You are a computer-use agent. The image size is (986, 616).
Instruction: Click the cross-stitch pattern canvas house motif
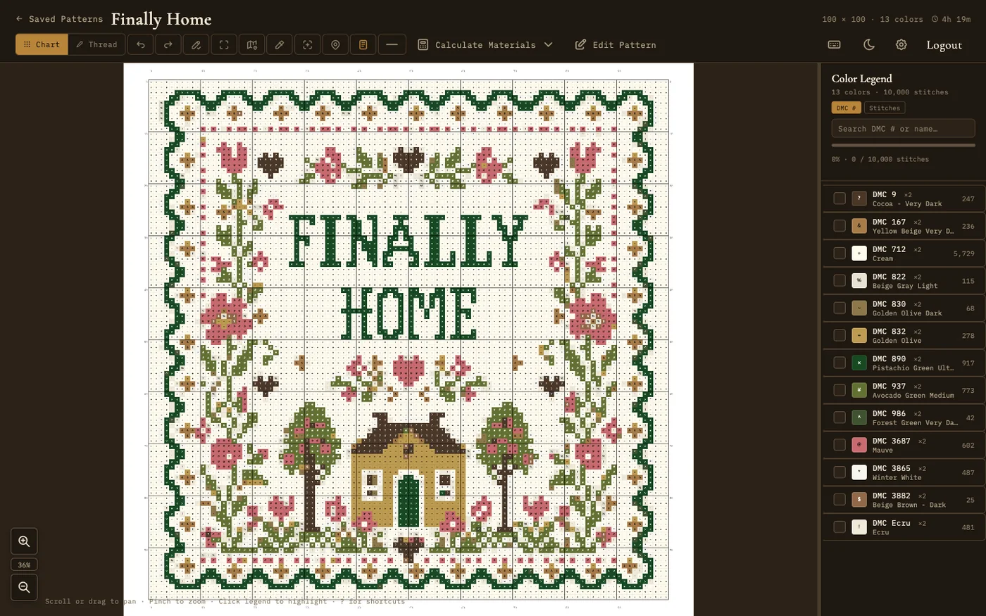[x=408, y=472]
